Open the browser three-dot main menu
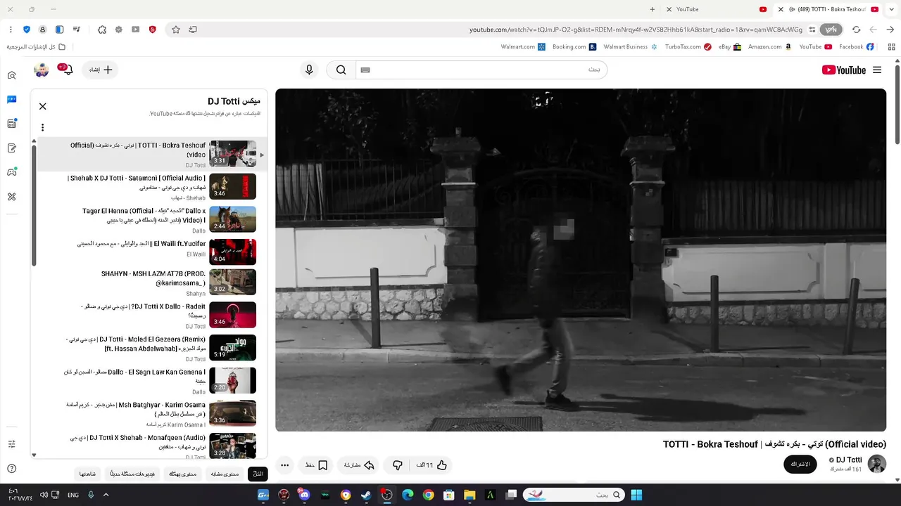This screenshot has width=901, height=506. point(11,30)
